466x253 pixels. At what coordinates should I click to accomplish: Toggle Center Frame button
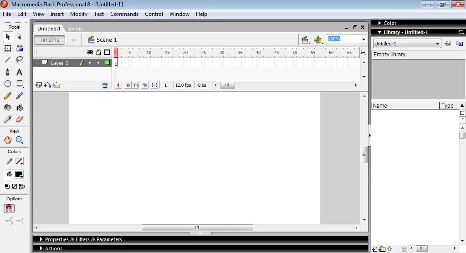118,85
